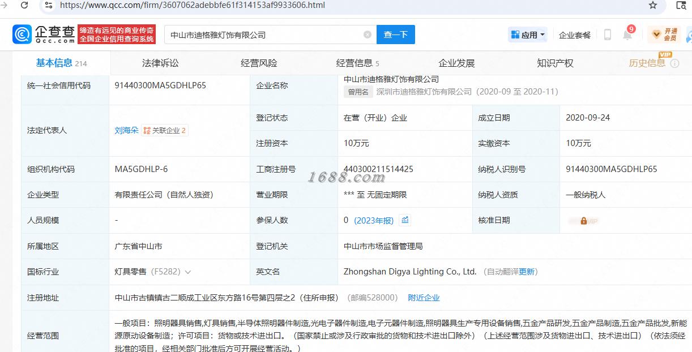Select the 广东省中山市 region value
The width and height of the screenshot is (692, 352).
pos(138,246)
